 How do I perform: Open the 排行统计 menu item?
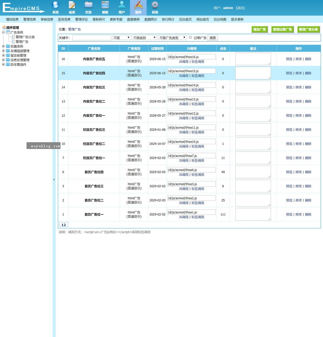click(x=168, y=19)
